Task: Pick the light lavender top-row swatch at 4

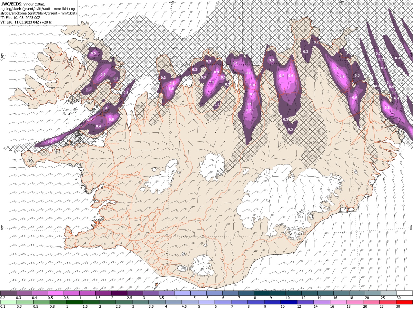Action: tap(182, 293)
